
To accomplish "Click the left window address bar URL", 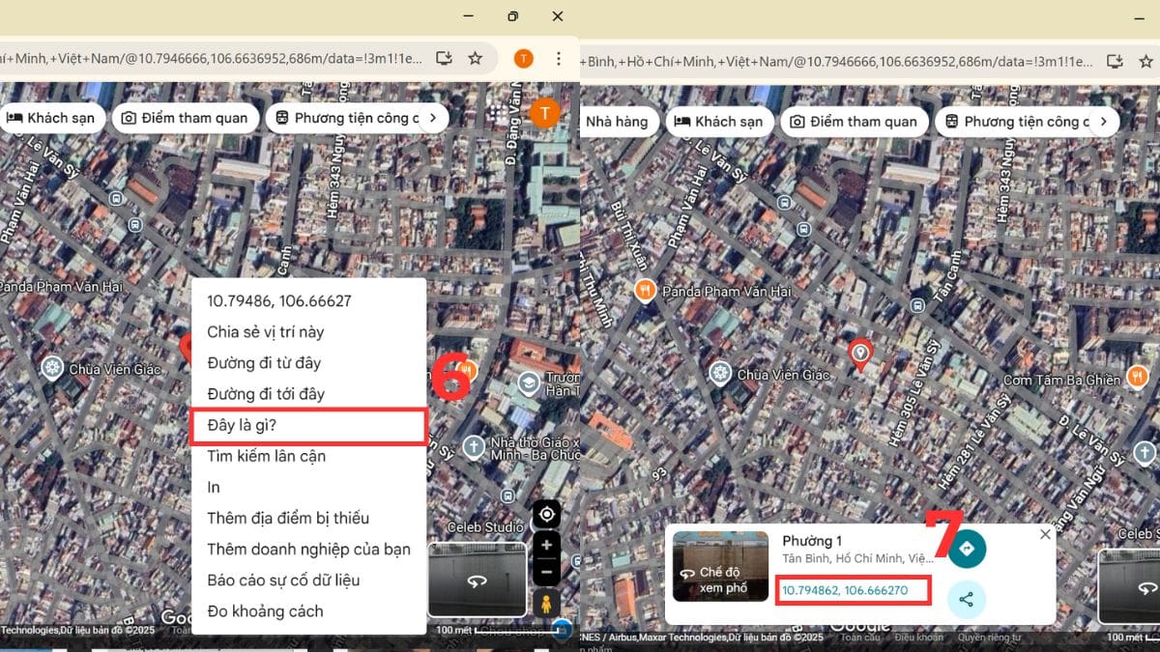I will click(211, 58).
